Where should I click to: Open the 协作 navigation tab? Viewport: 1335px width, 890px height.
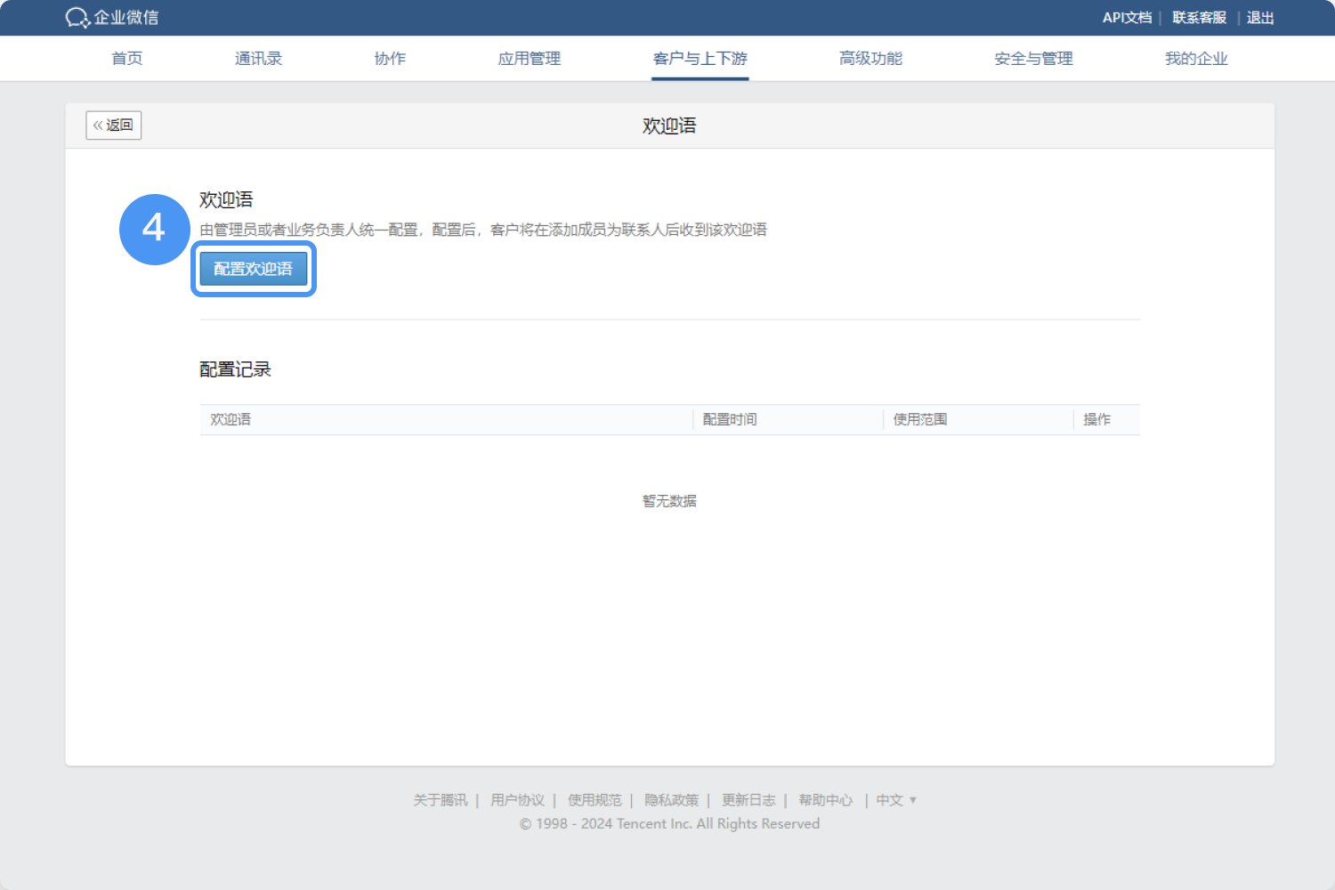coord(390,59)
